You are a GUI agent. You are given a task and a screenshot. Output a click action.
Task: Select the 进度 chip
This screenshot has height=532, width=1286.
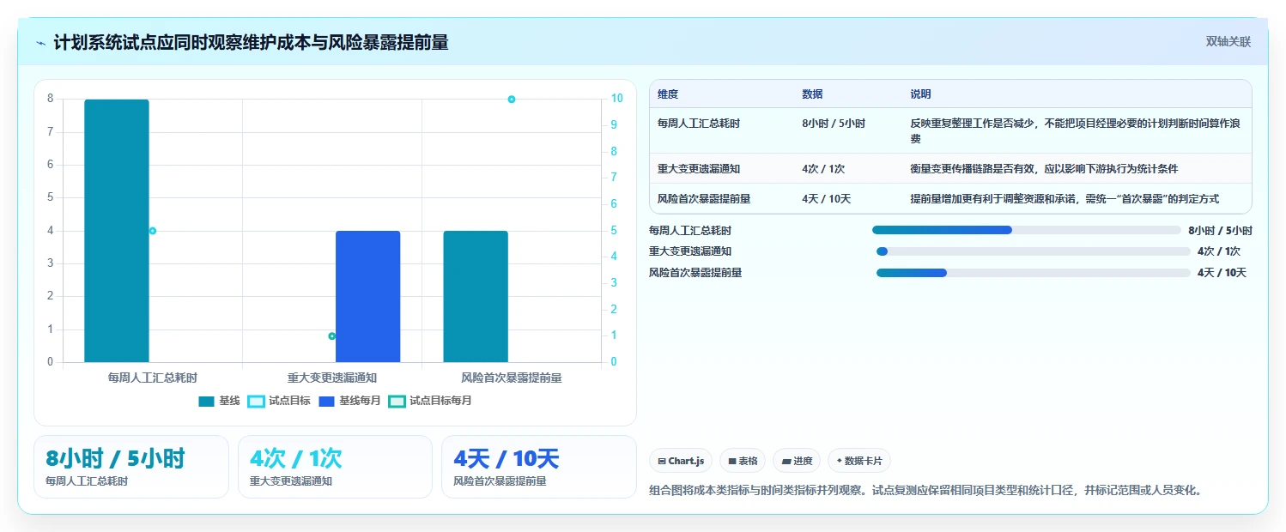click(797, 461)
